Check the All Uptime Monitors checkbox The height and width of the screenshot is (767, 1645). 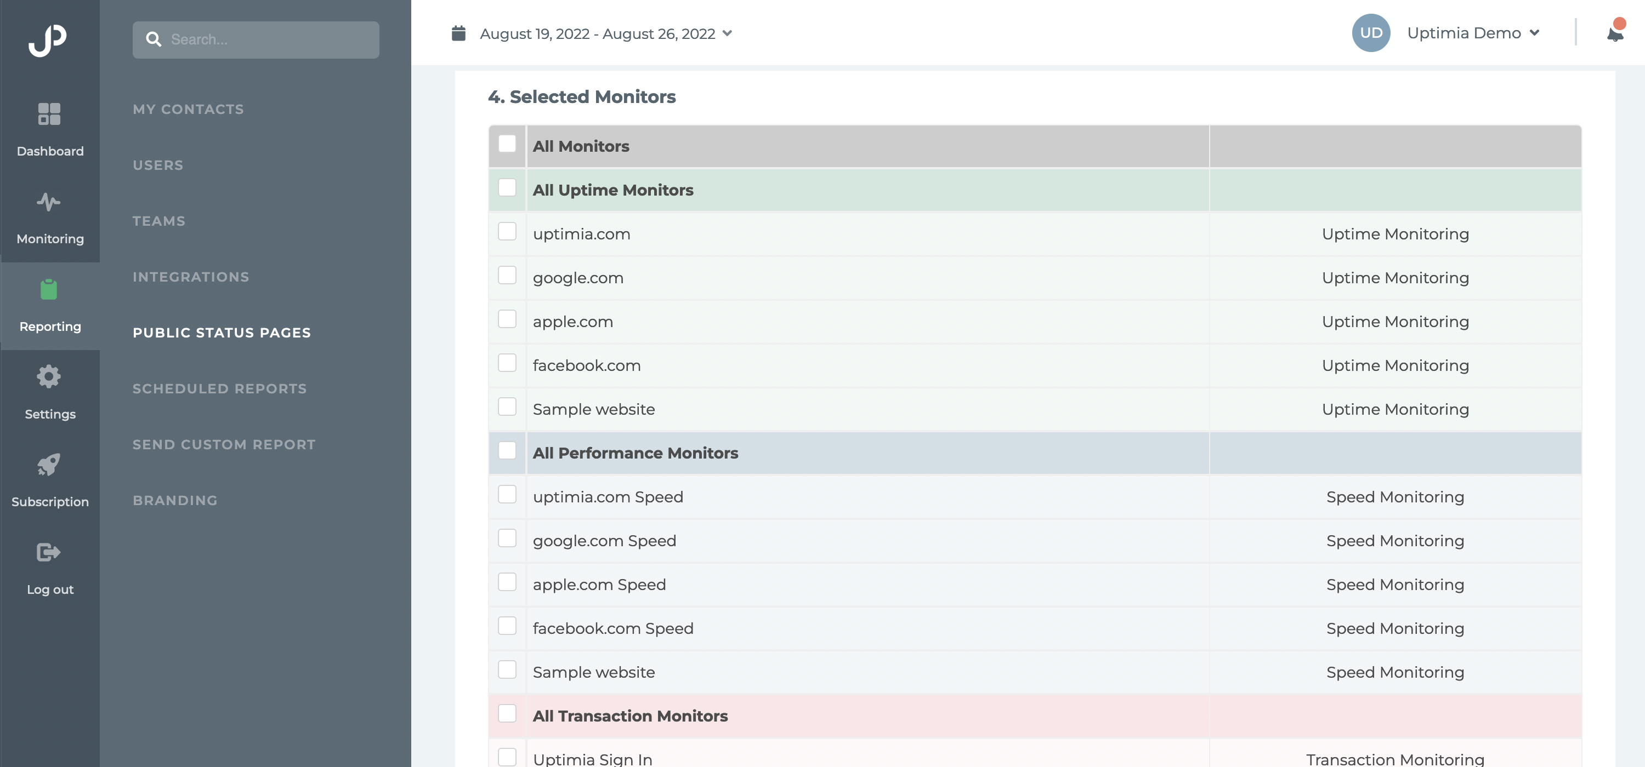(507, 187)
